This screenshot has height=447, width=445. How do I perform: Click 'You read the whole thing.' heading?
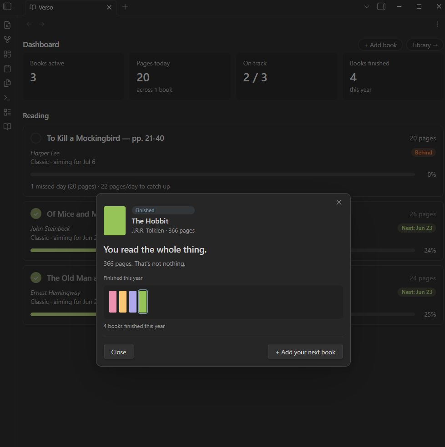(x=155, y=250)
